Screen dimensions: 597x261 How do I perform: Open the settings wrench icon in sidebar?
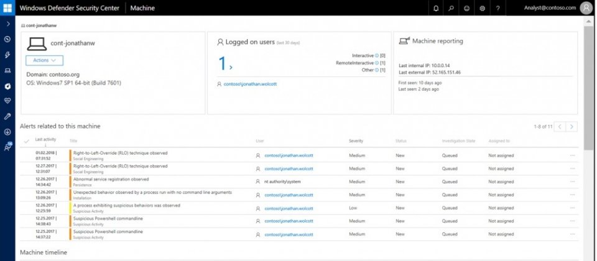click(7, 117)
